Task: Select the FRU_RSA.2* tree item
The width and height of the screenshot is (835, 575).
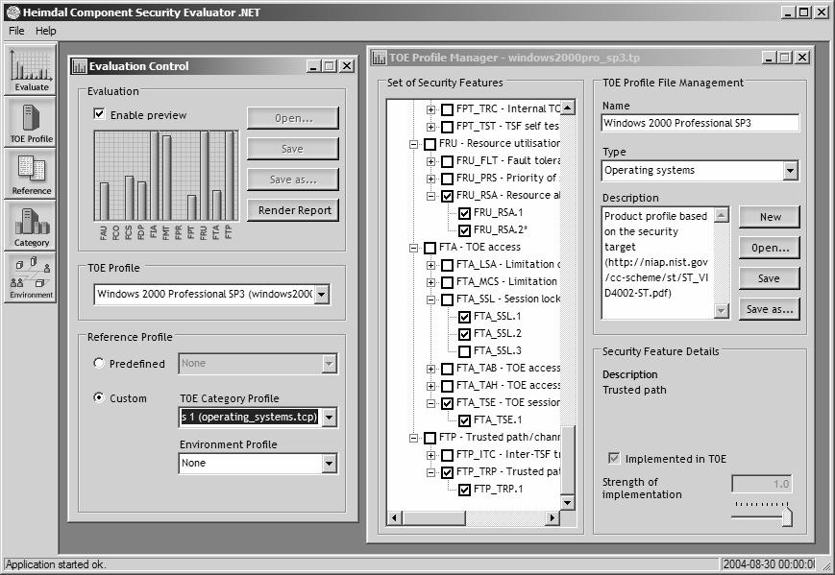Action: click(501, 229)
